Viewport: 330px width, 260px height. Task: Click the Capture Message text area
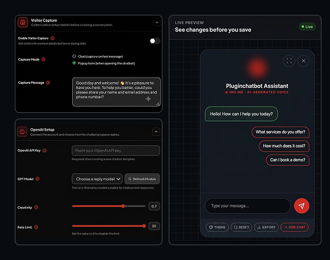point(116,92)
